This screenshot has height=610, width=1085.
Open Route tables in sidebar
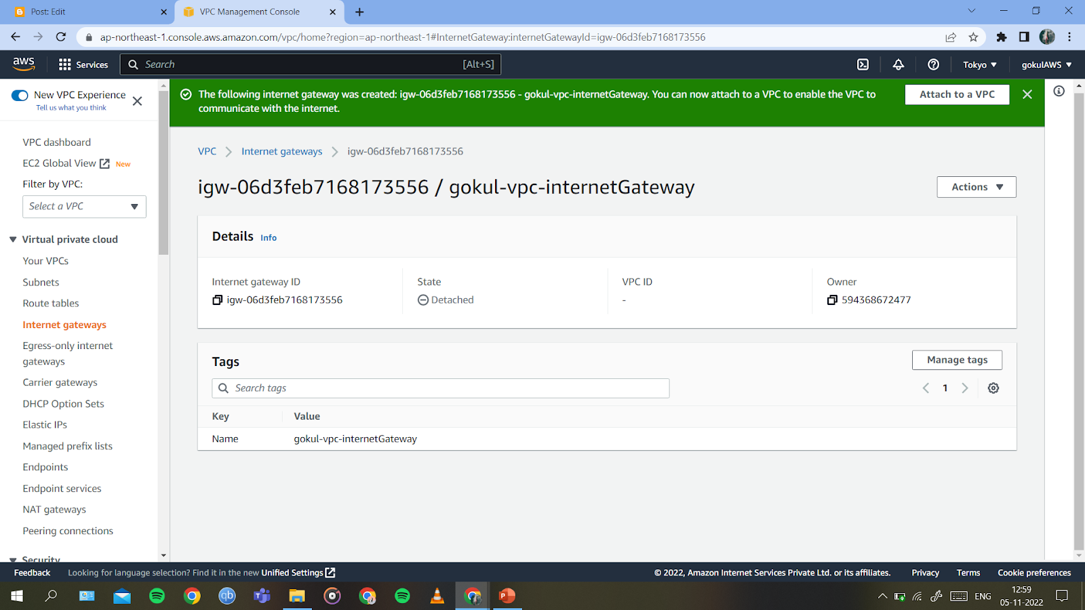pyautogui.click(x=51, y=303)
